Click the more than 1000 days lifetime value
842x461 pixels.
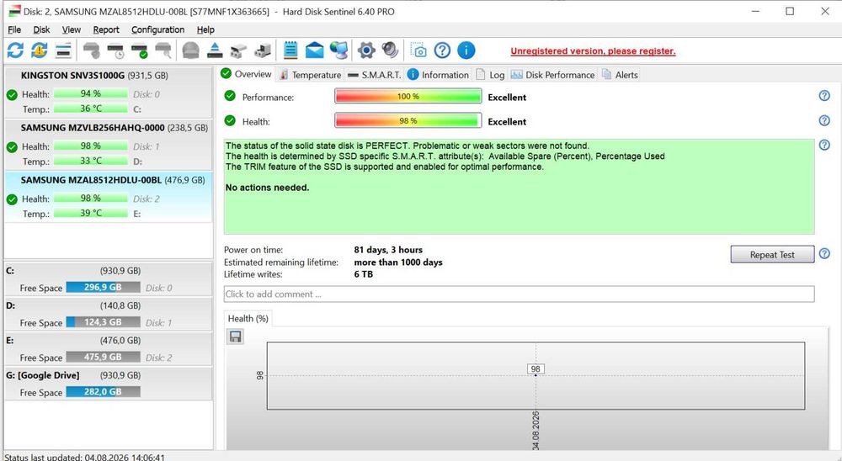tap(398, 262)
